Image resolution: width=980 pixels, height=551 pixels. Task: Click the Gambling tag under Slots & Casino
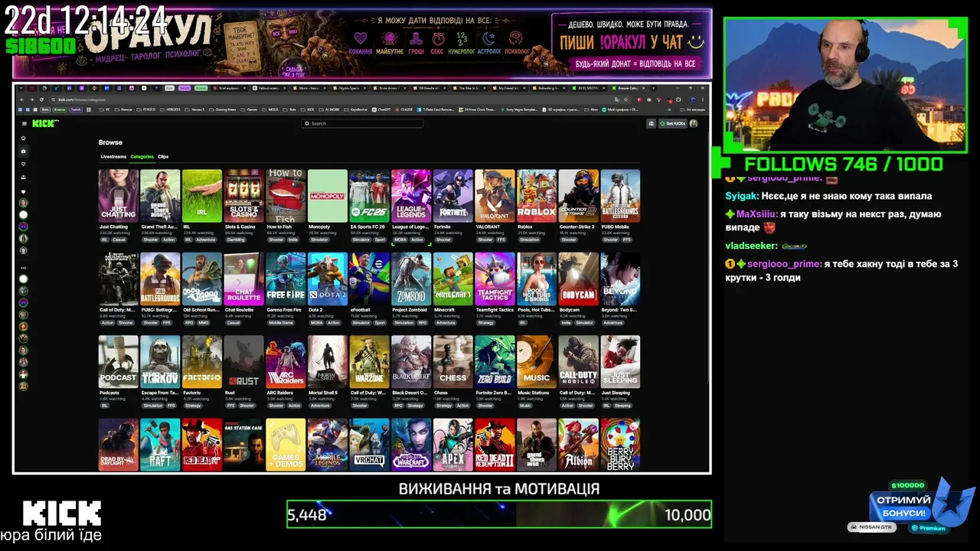coord(236,240)
